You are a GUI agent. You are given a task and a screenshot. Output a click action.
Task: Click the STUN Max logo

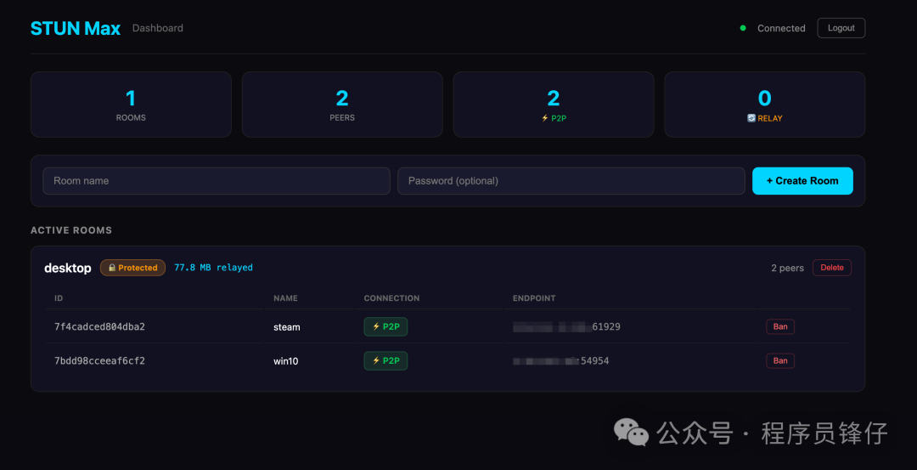point(76,28)
